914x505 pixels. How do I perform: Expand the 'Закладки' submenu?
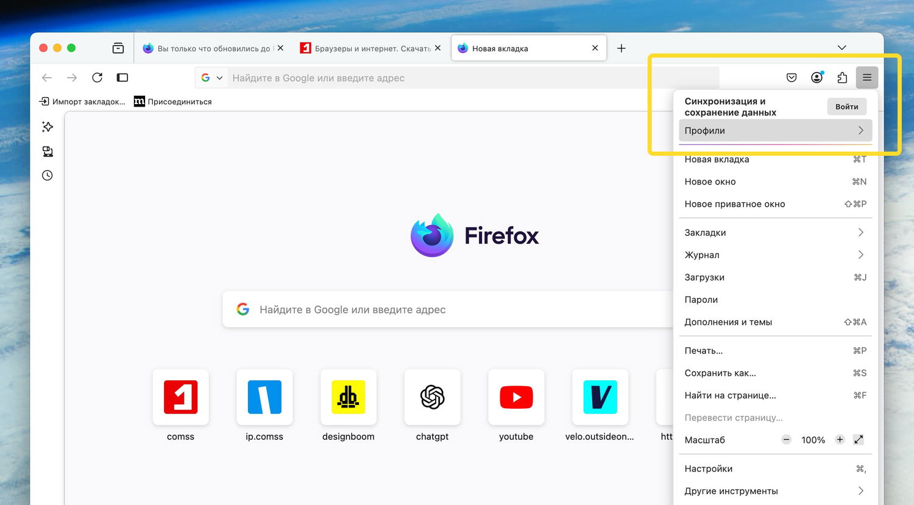pyautogui.click(x=776, y=232)
